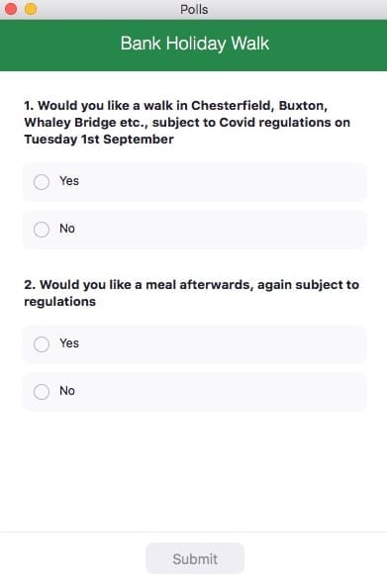The image size is (387, 582).
Task: Click the 'No' label text under question 2
Action: pyautogui.click(x=67, y=390)
